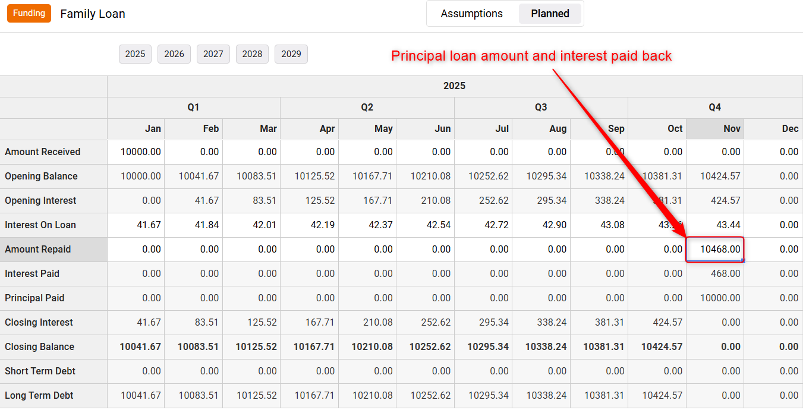Viewport: 803px width, 413px height.
Task: Click the Interest Paid row label
Action: 53,274
